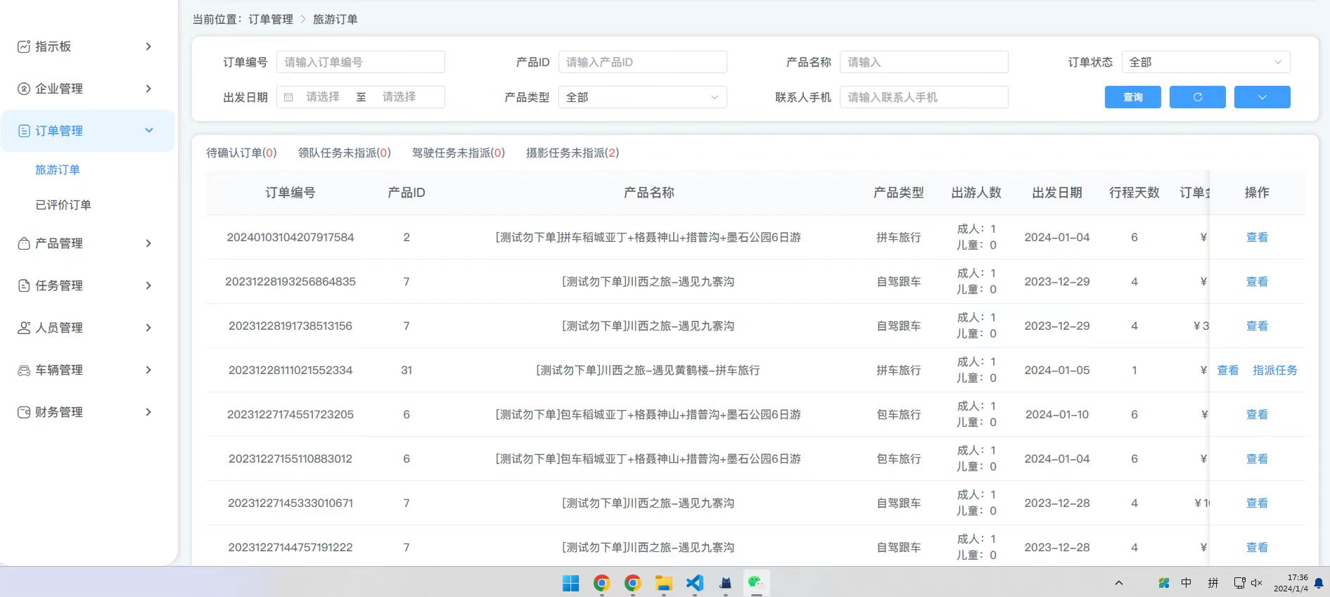This screenshot has height=597, width=1330.
Task: Click the end date 请选择 field
Action: (399, 97)
